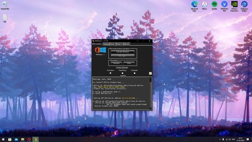252x142 pixels.
Task: Click the Office and Windows logo image
Action: coord(100,50)
